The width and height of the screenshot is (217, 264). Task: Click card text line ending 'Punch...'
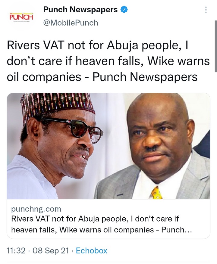point(102,230)
